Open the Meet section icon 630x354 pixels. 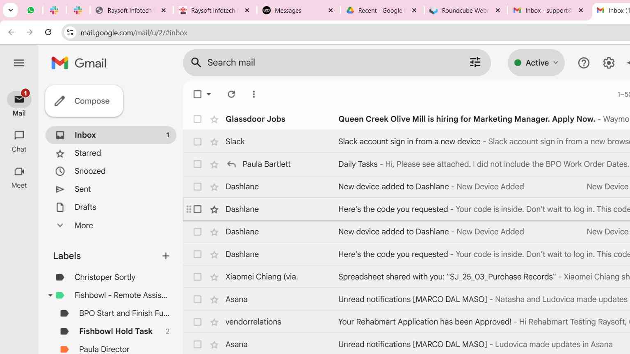coord(19,171)
